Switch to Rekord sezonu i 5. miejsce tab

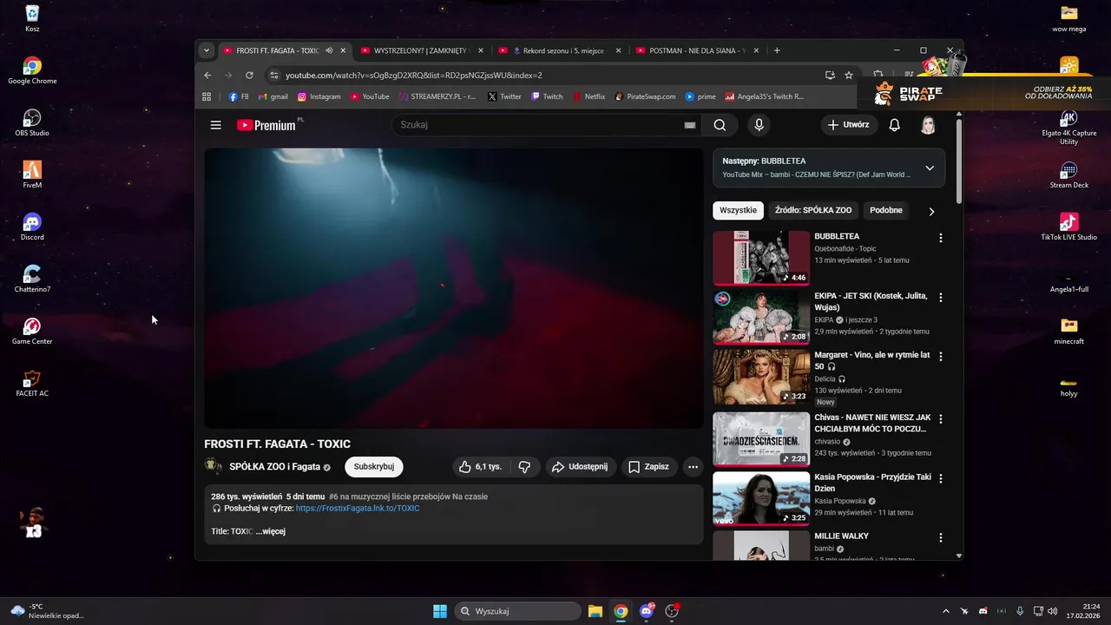559,50
